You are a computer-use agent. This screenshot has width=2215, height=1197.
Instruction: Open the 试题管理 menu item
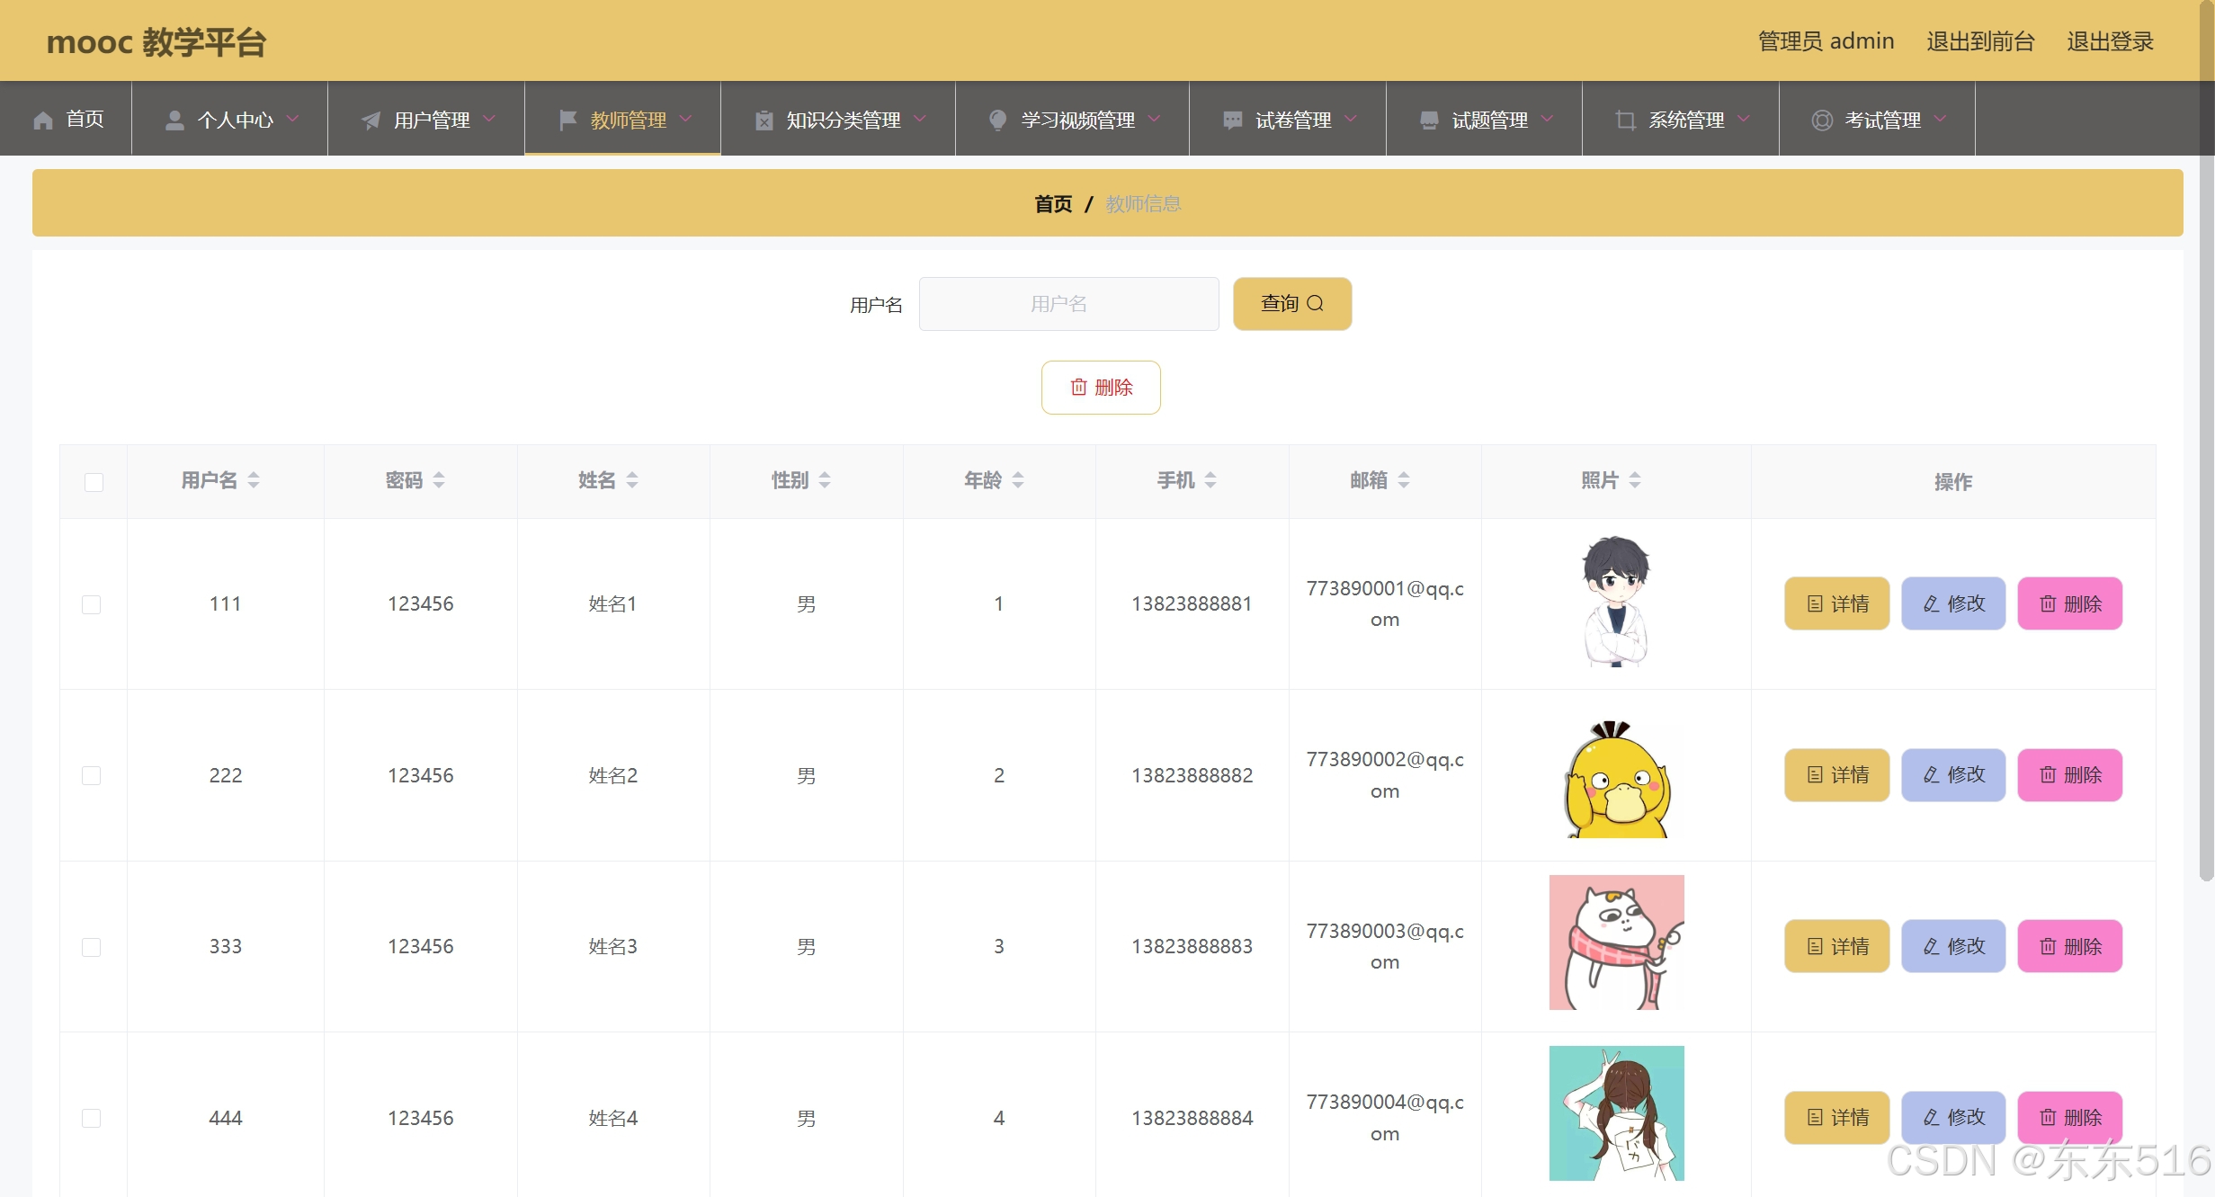click(1488, 120)
